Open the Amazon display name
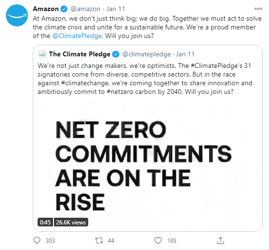The width and height of the screenshot is (269, 250). [x=46, y=9]
